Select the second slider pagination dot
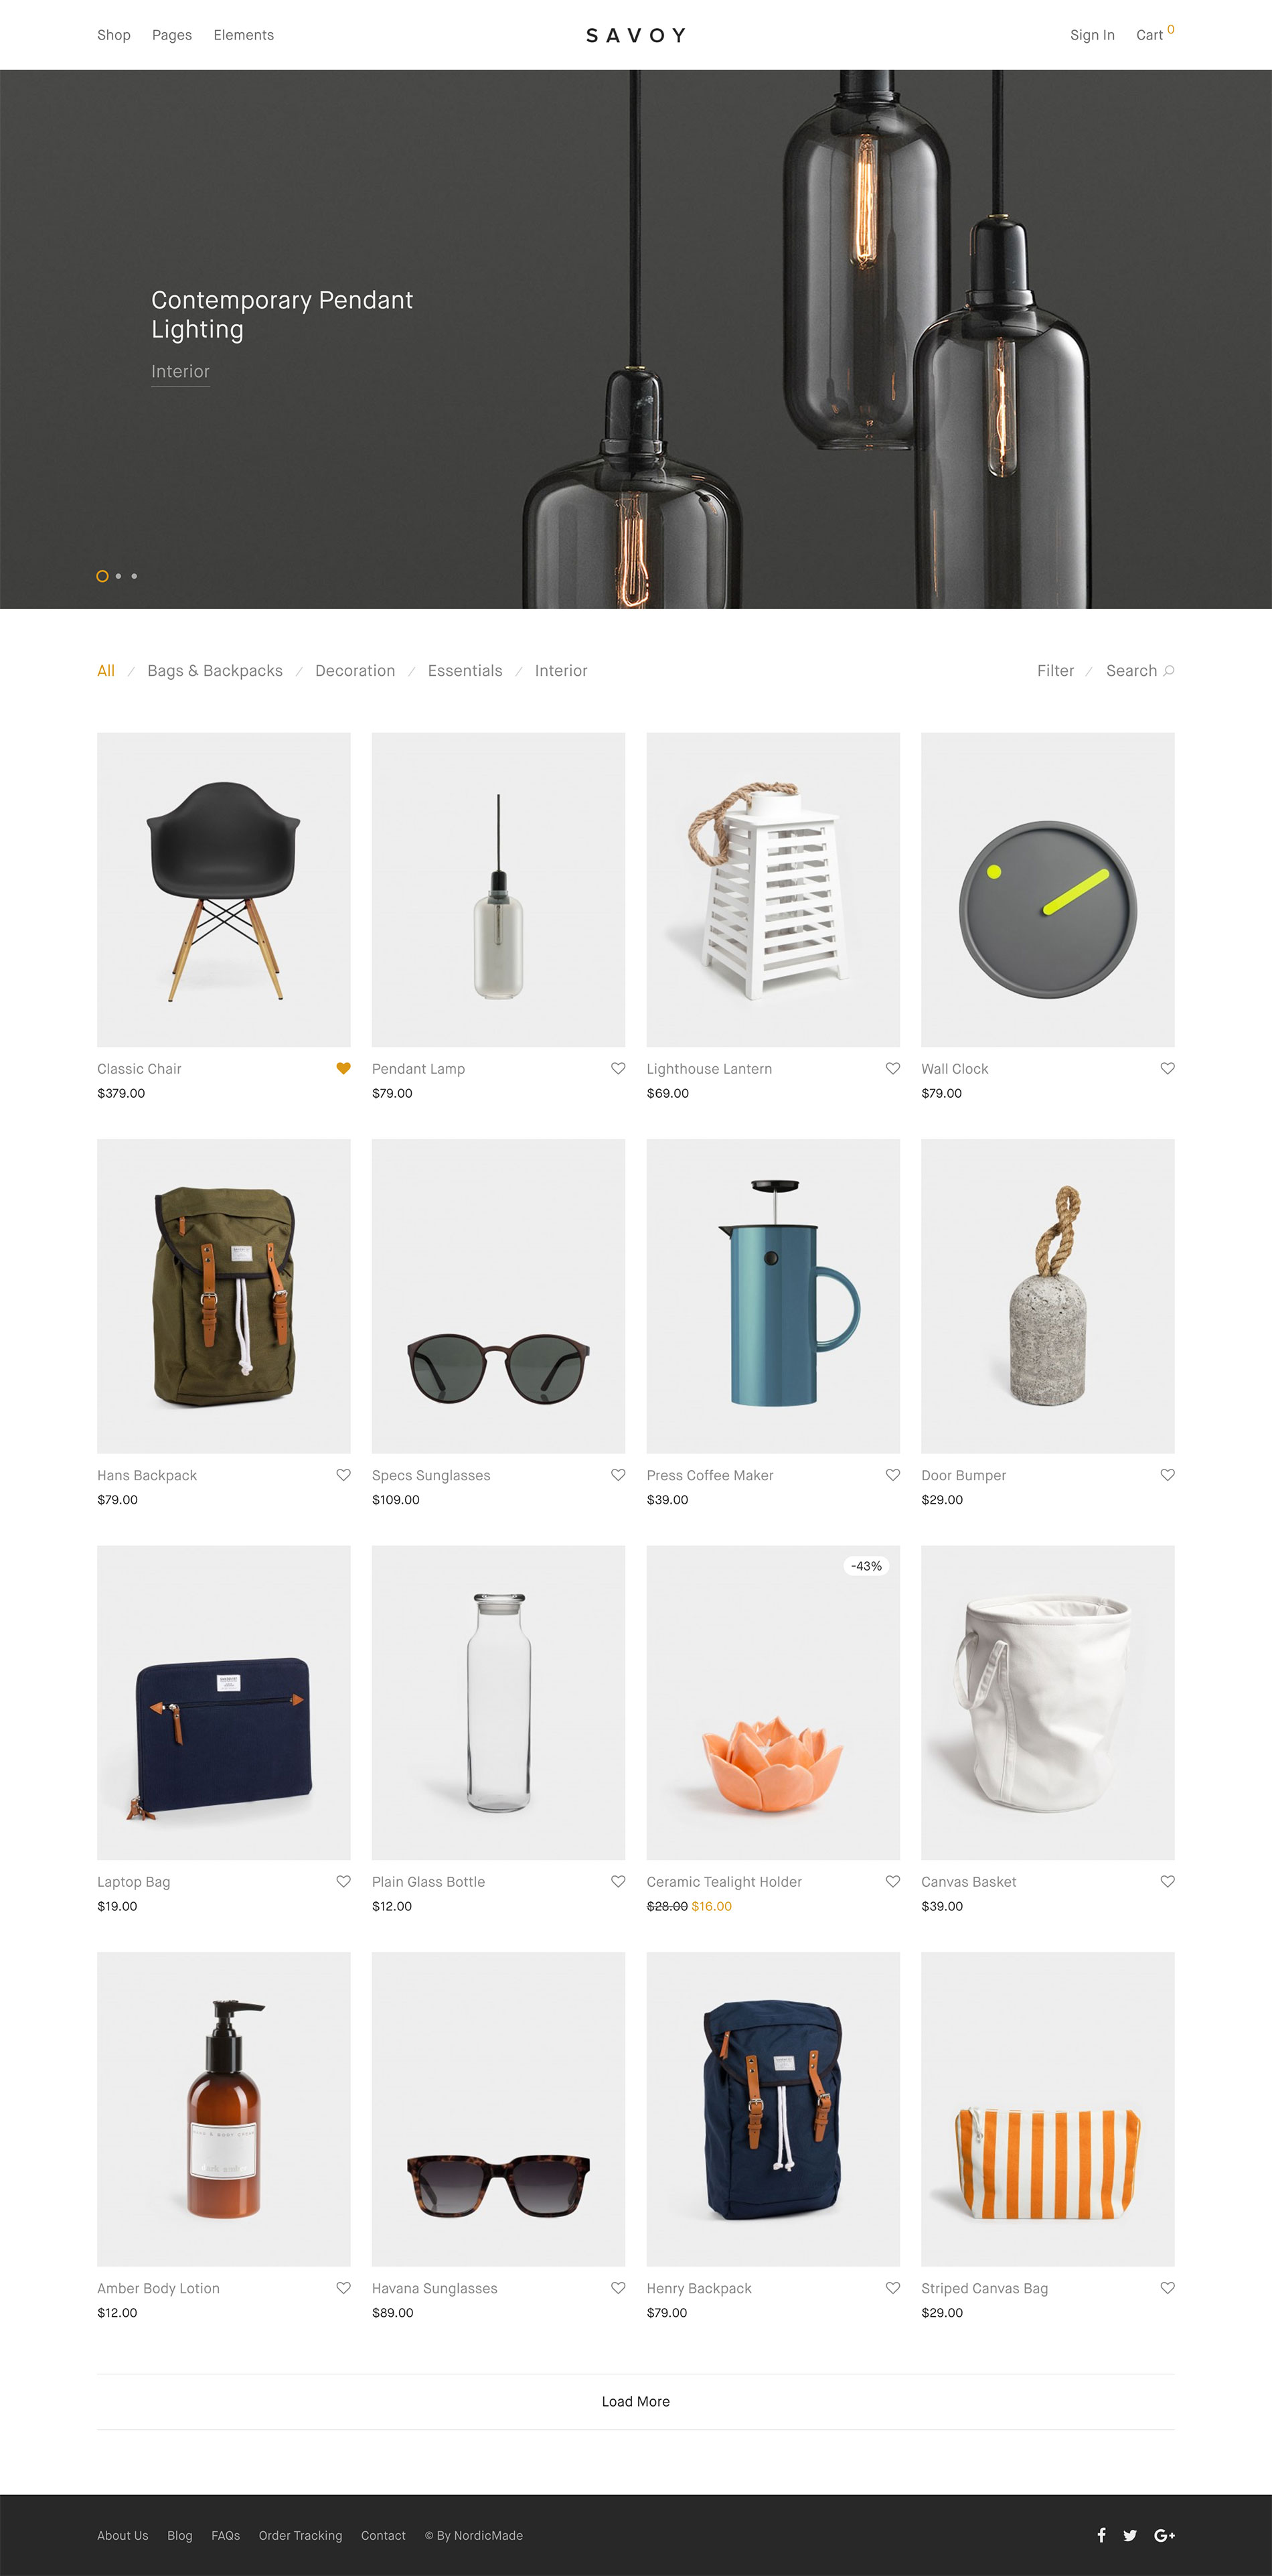Viewport: 1272px width, 2576px height. 118,576
